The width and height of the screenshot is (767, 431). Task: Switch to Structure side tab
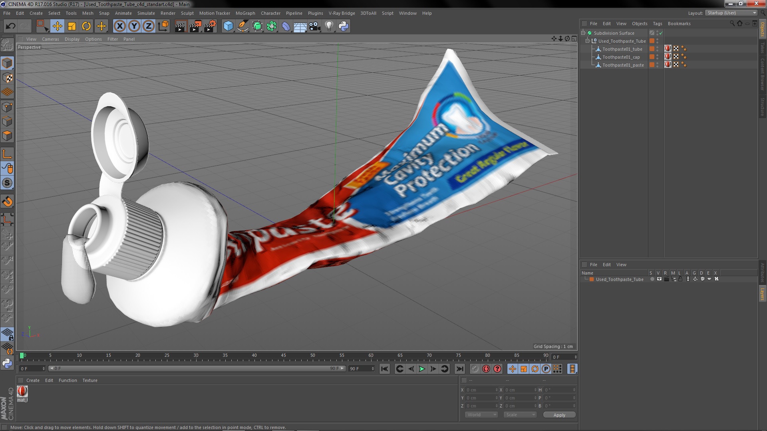pyautogui.click(x=763, y=107)
